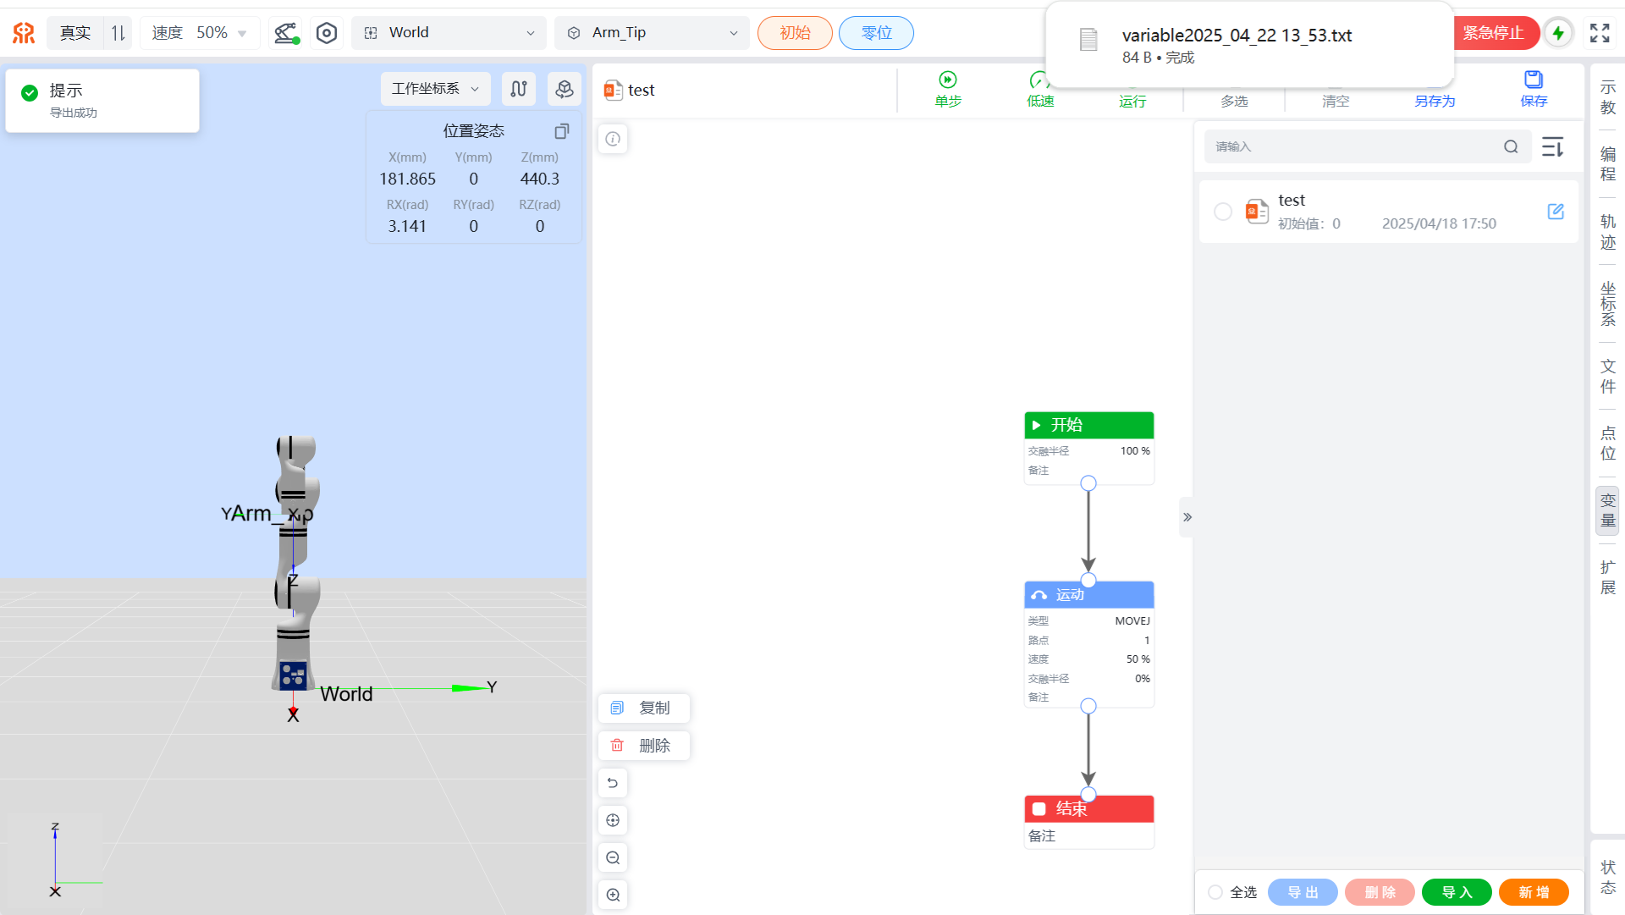The width and height of the screenshot is (1625, 915).
Task: Open the hexagon settings icon in top bar
Action: point(327,33)
